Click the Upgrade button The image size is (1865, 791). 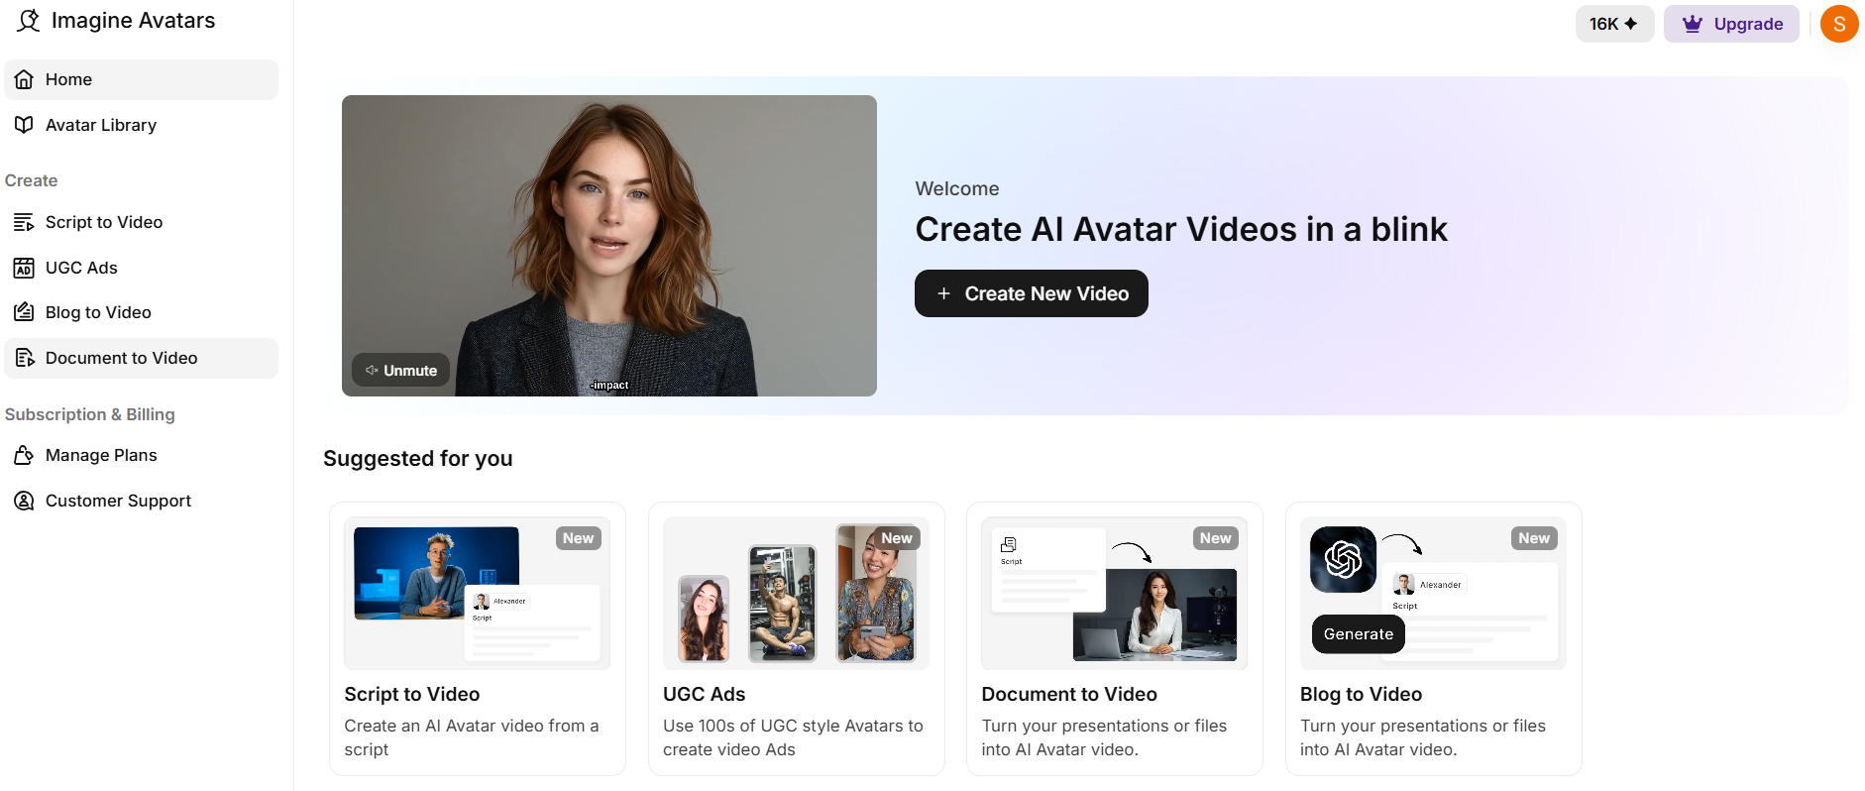(x=1731, y=24)
